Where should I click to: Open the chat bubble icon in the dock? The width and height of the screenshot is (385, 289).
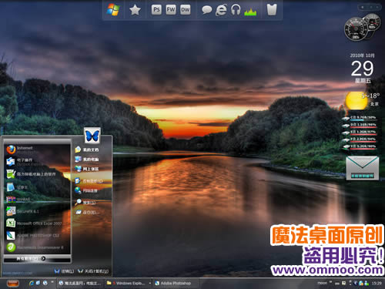click(x=206, y=10)
